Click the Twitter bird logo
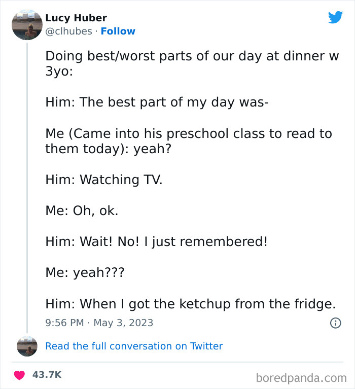The width and height of the screenshot is (355, 389). [x=335, y=18]
